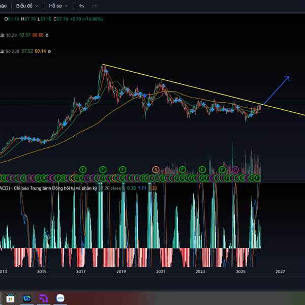Click the 2021 label on time axis
305x305 pixels.
[161, 271]
